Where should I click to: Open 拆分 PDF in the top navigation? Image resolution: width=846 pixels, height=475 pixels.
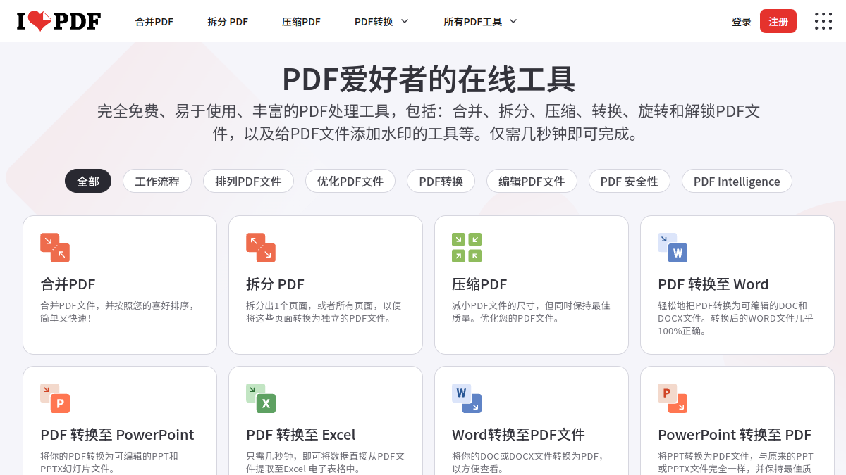[228, 22]
